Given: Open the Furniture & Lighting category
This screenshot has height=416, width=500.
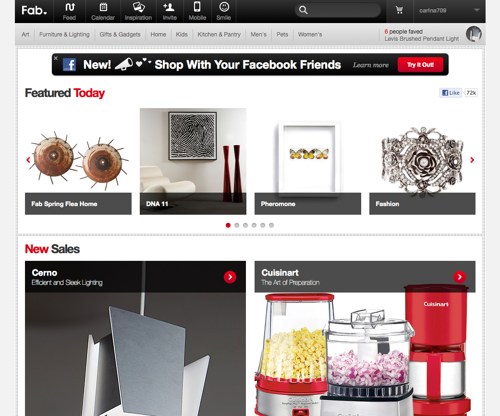Looking at the screenshot, I should 64,35.
